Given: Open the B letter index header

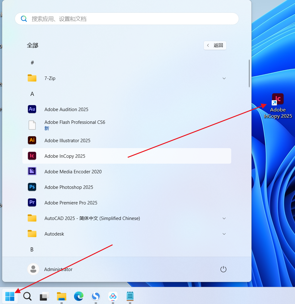Looking at the screenshot, I should [32, 250].
